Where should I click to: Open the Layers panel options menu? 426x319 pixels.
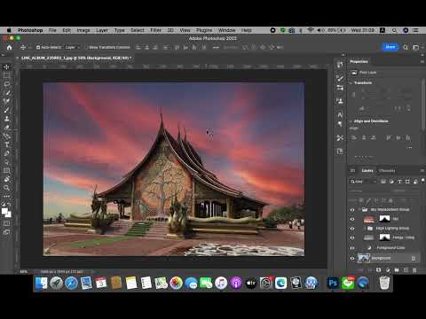(x=422, y=170)
